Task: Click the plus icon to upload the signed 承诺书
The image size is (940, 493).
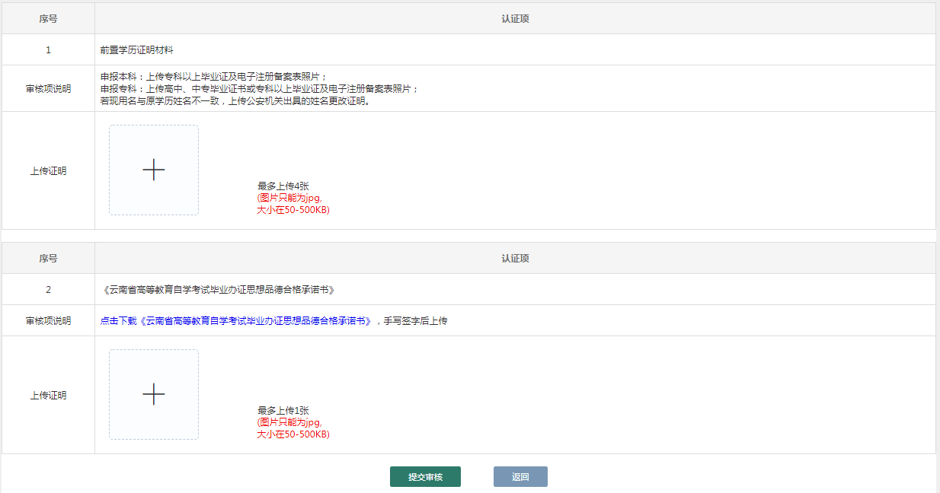Action: tap(154, 394)
